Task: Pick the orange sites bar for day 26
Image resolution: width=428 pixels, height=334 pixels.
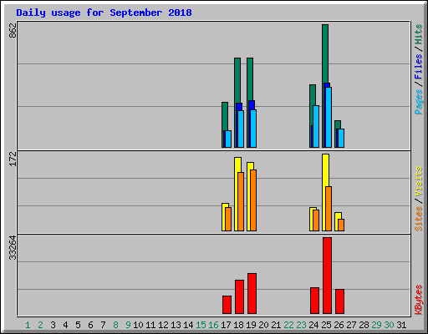Action: [x=341, y=225]
